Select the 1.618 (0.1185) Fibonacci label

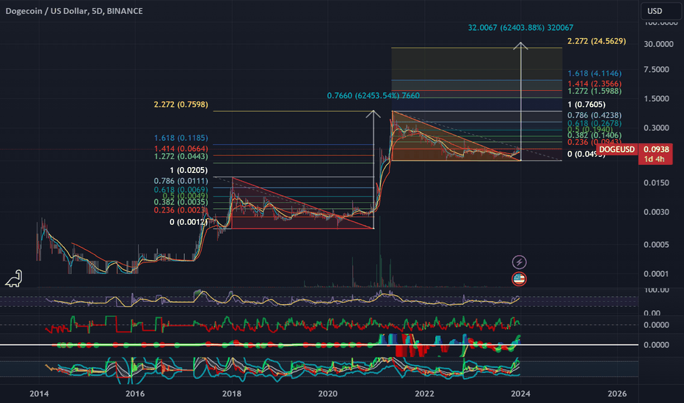point(181,138)
